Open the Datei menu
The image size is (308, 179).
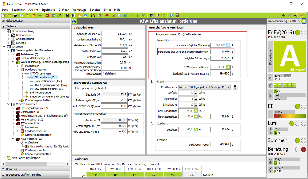(5, 10)
